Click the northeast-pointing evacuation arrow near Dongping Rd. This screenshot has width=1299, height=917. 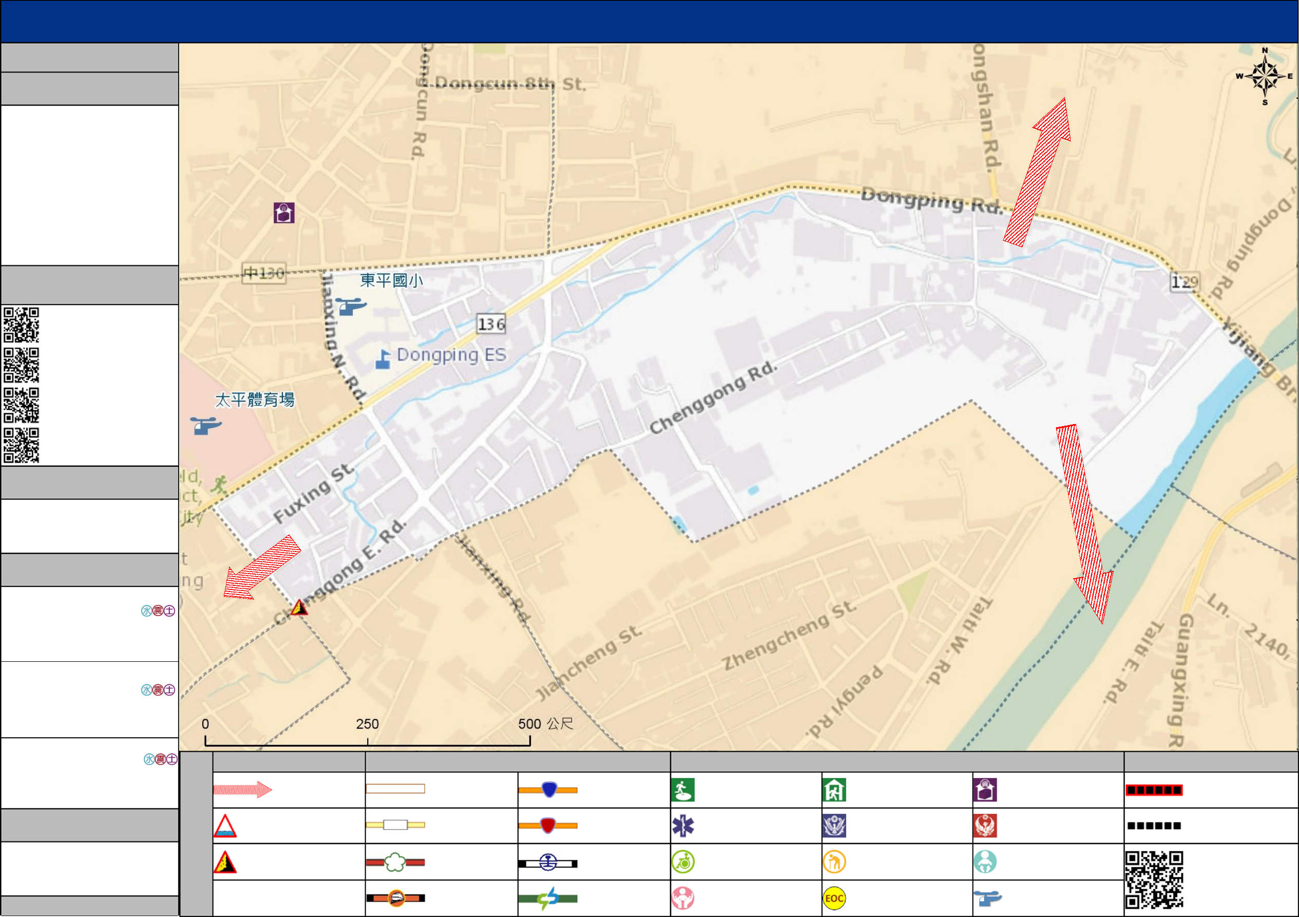point(1038,172)
